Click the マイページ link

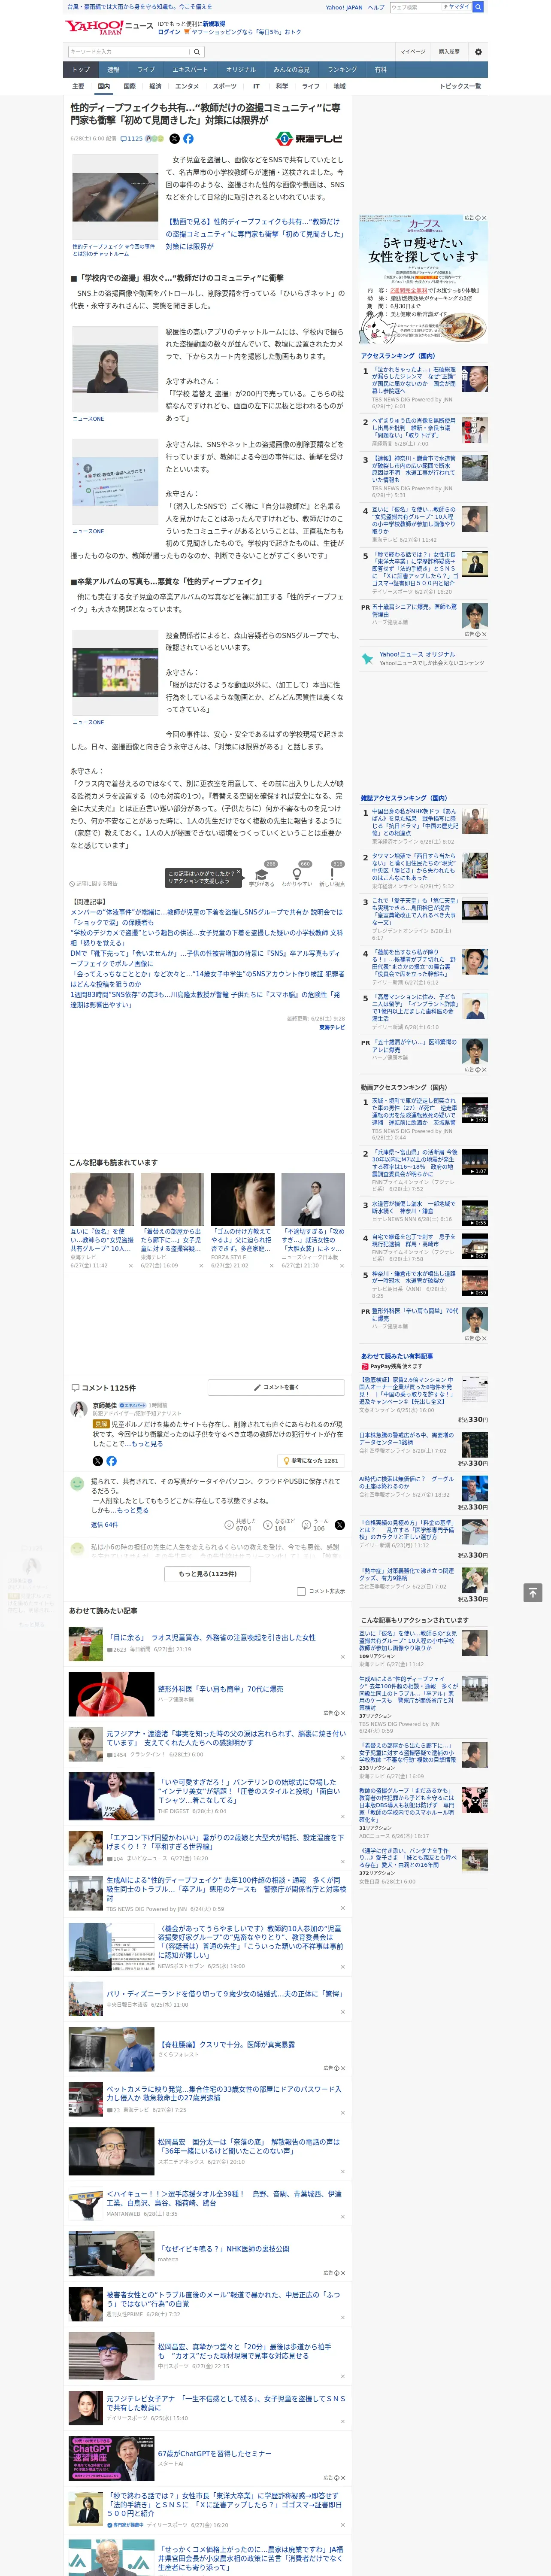tap(412, 52)
